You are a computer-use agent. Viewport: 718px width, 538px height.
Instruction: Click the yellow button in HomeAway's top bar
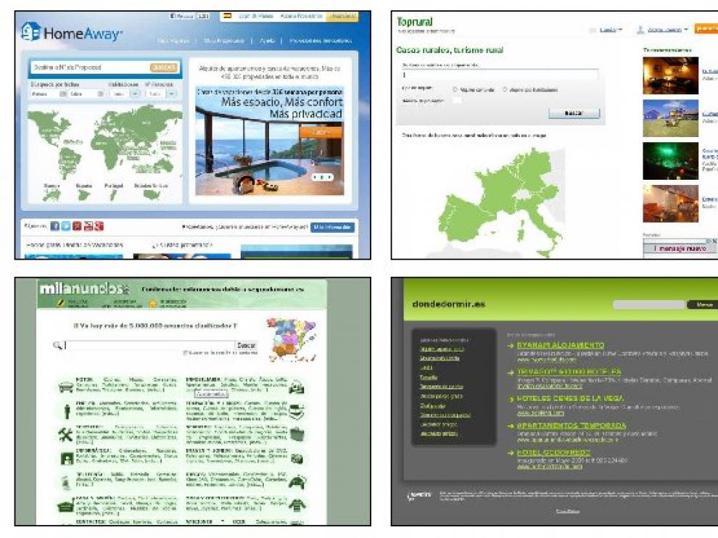[342, 17]
